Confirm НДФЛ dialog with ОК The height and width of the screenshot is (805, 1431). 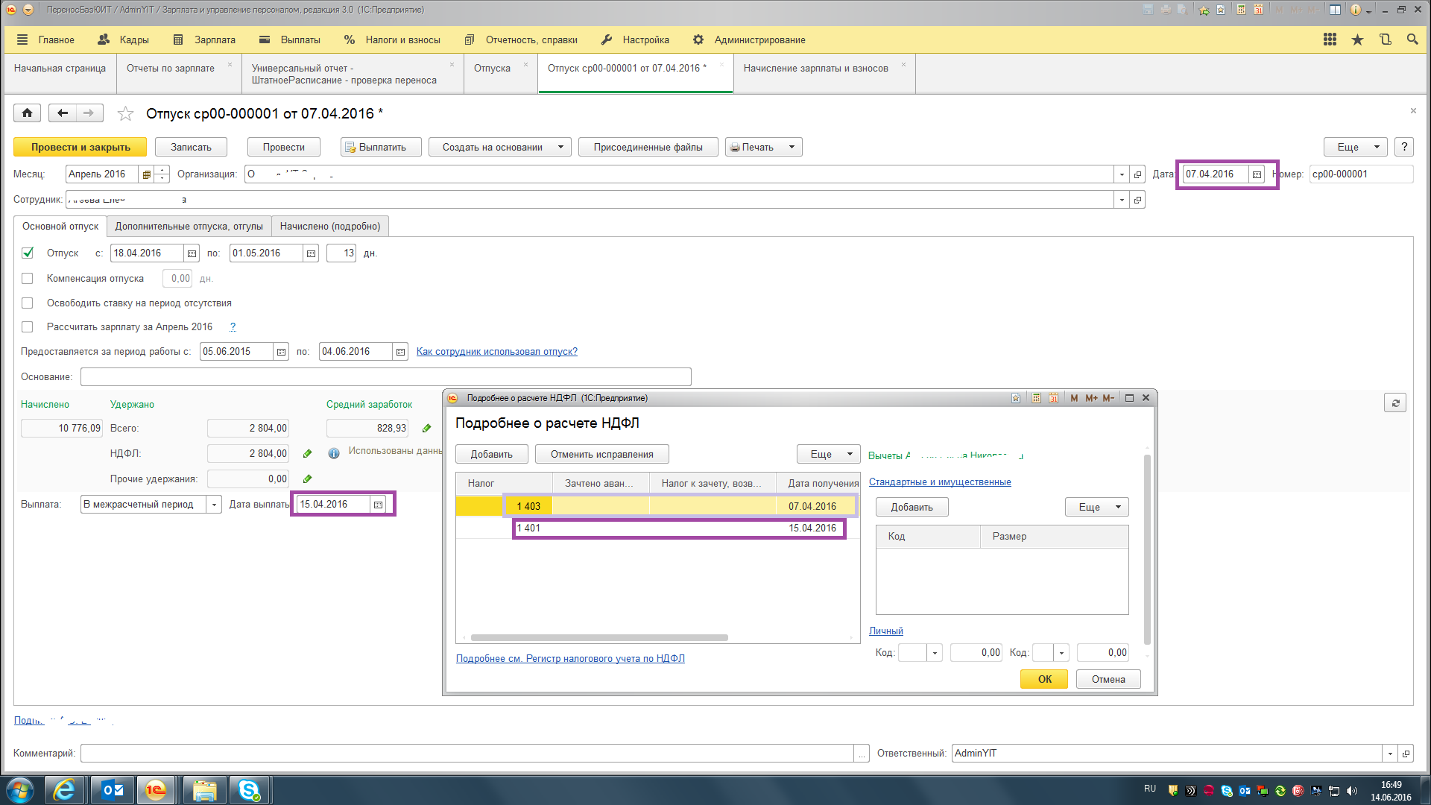click(x=1044, y=679)
